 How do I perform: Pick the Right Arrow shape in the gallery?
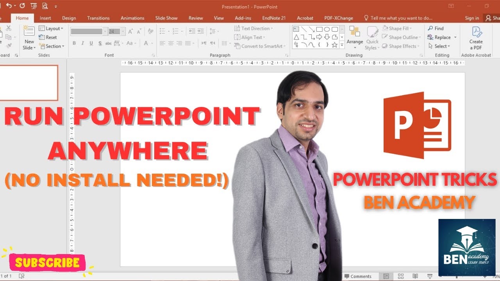(x=319, y=37)
